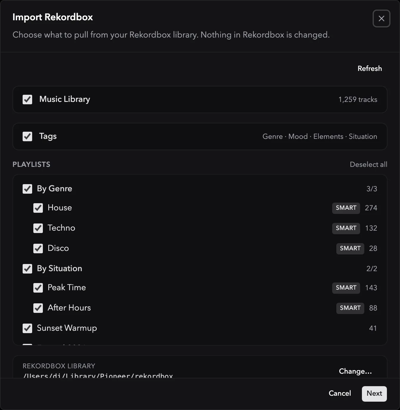Close the Import Rekordbox dialog
The height and width of the screenshot is (410, 400).
(x=381, y=18)
